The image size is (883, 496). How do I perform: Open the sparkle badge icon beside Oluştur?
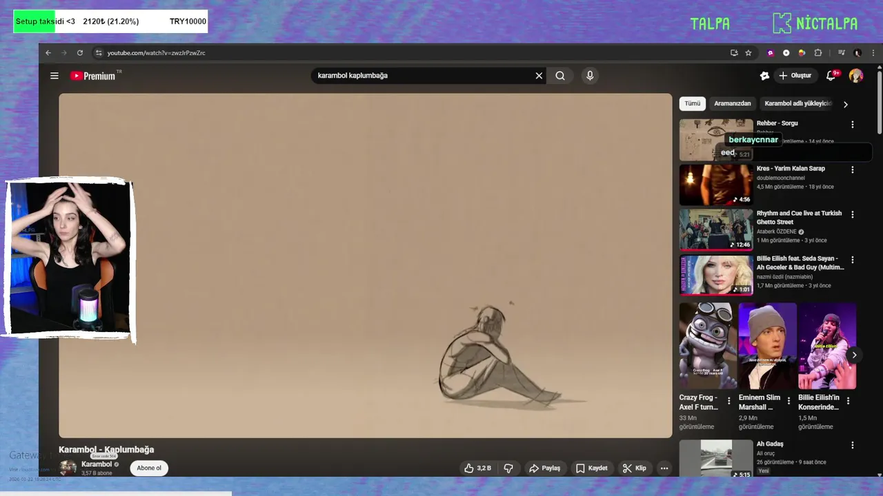coord(764,76)
